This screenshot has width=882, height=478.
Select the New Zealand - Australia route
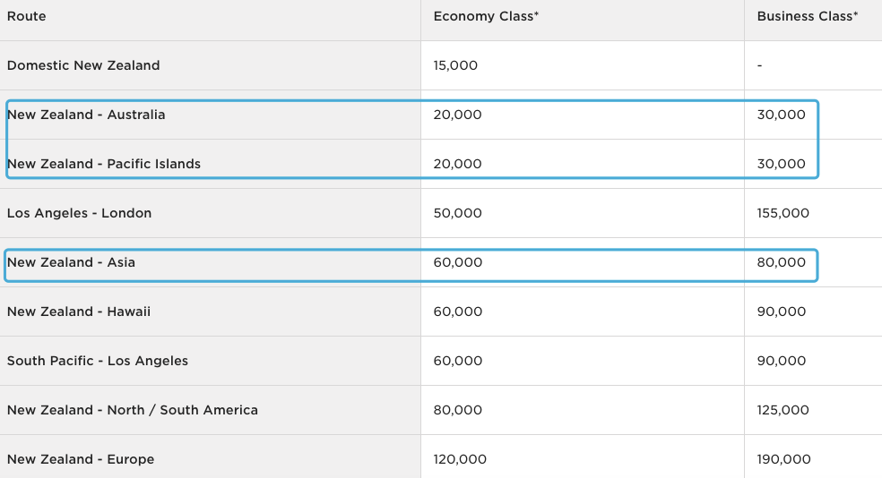[86, 115]
